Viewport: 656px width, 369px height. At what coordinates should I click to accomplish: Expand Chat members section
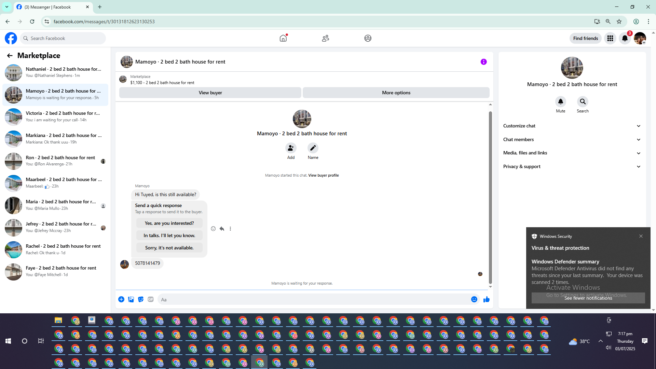tap(572, 139)
